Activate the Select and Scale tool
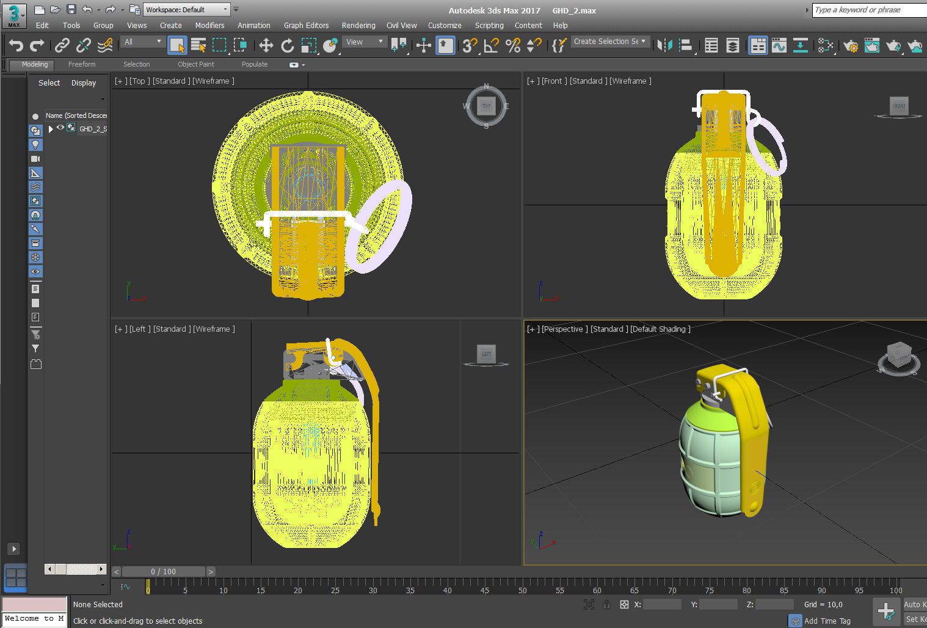927x628 pixels. 309,45
